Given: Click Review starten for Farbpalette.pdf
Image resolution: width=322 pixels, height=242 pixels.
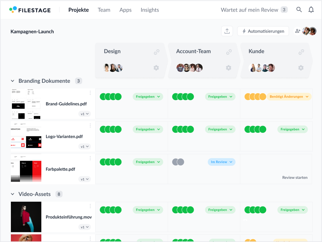Looking at the screenshot, I should pos(294,177).
